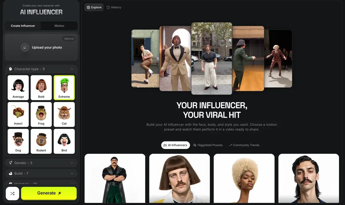Open the tan tuxedo carousel video
This screenshot has width=345, height=205.
[175, 58]
